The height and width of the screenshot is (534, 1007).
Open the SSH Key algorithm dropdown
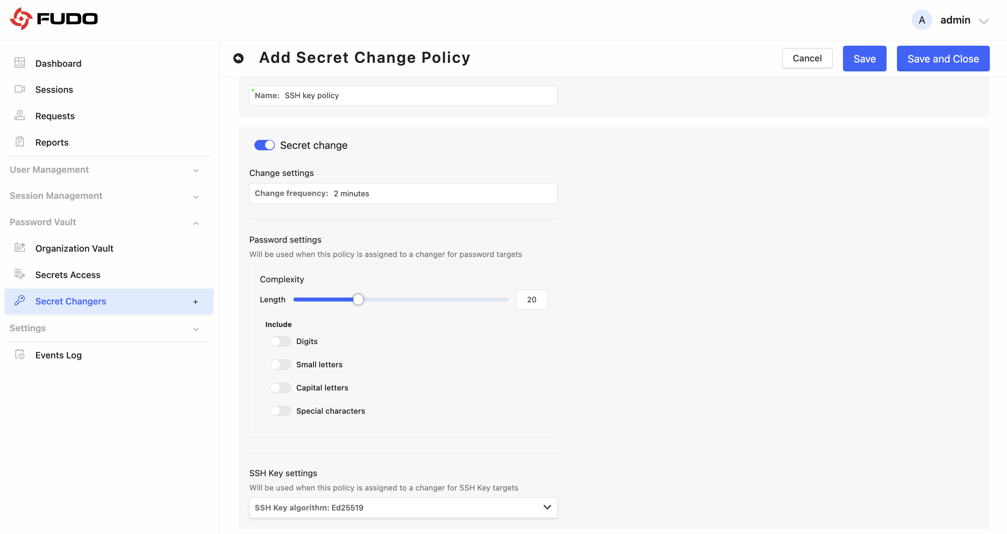403,508
